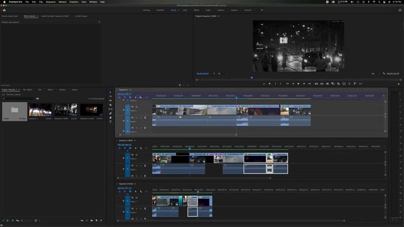Add a marker in Program monitor
The image size is (404, 227).
pyautogui.click(x=270, y=84)
